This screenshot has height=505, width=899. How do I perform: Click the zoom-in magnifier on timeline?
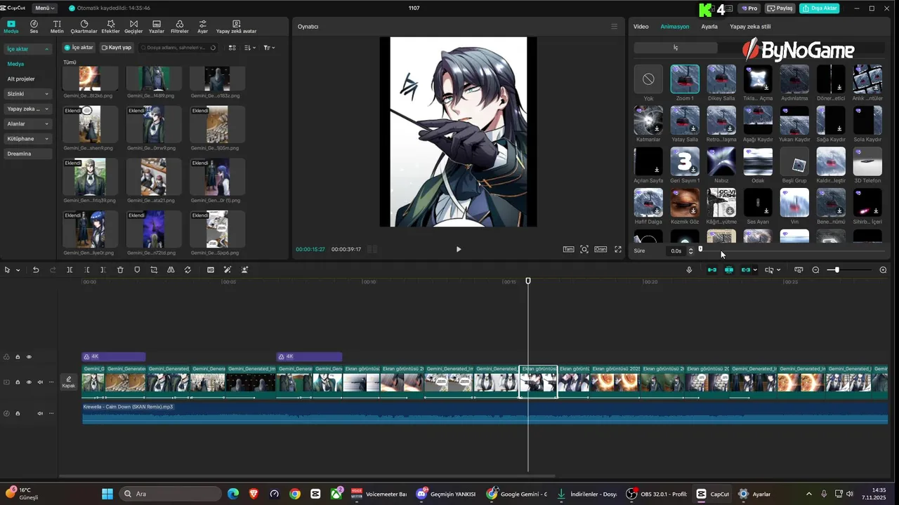tap(883, 270)
